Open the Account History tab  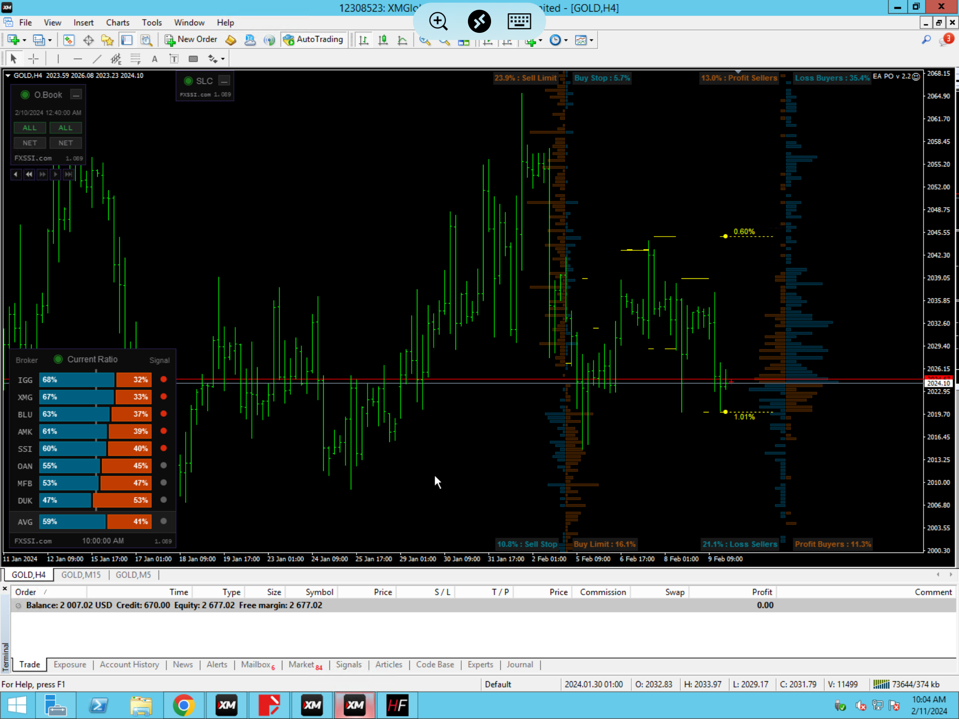tap(129, 664)
